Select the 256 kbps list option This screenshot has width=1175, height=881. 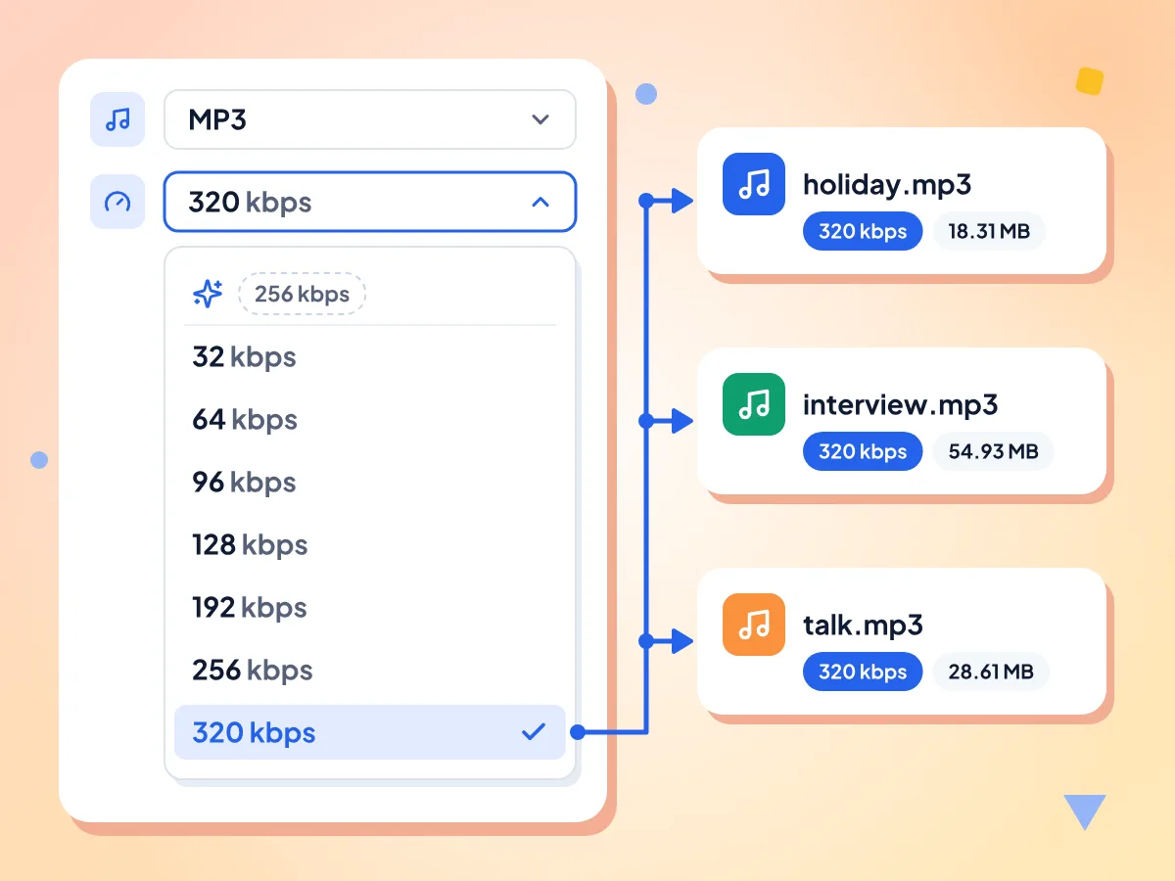370,670
